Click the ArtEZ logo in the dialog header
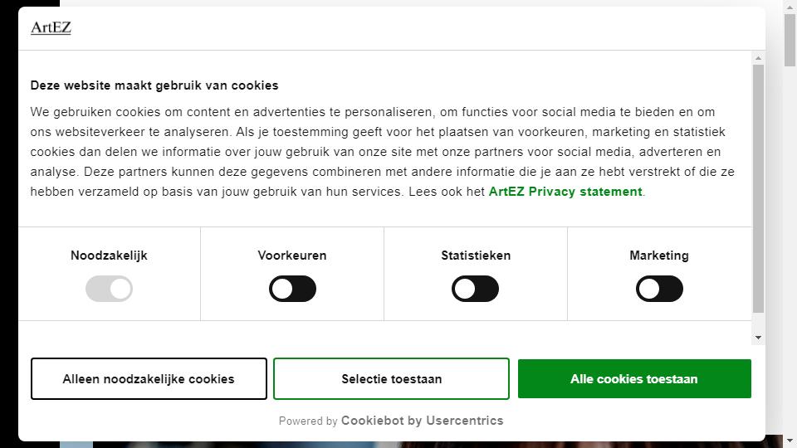 pyautogui.click(x=51, y=27)
